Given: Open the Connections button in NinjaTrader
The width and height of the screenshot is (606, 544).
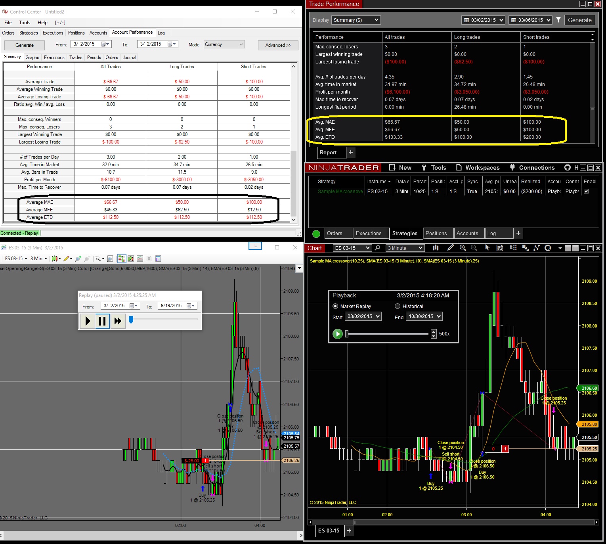Looking at the screenshot, I should point(532,168).
